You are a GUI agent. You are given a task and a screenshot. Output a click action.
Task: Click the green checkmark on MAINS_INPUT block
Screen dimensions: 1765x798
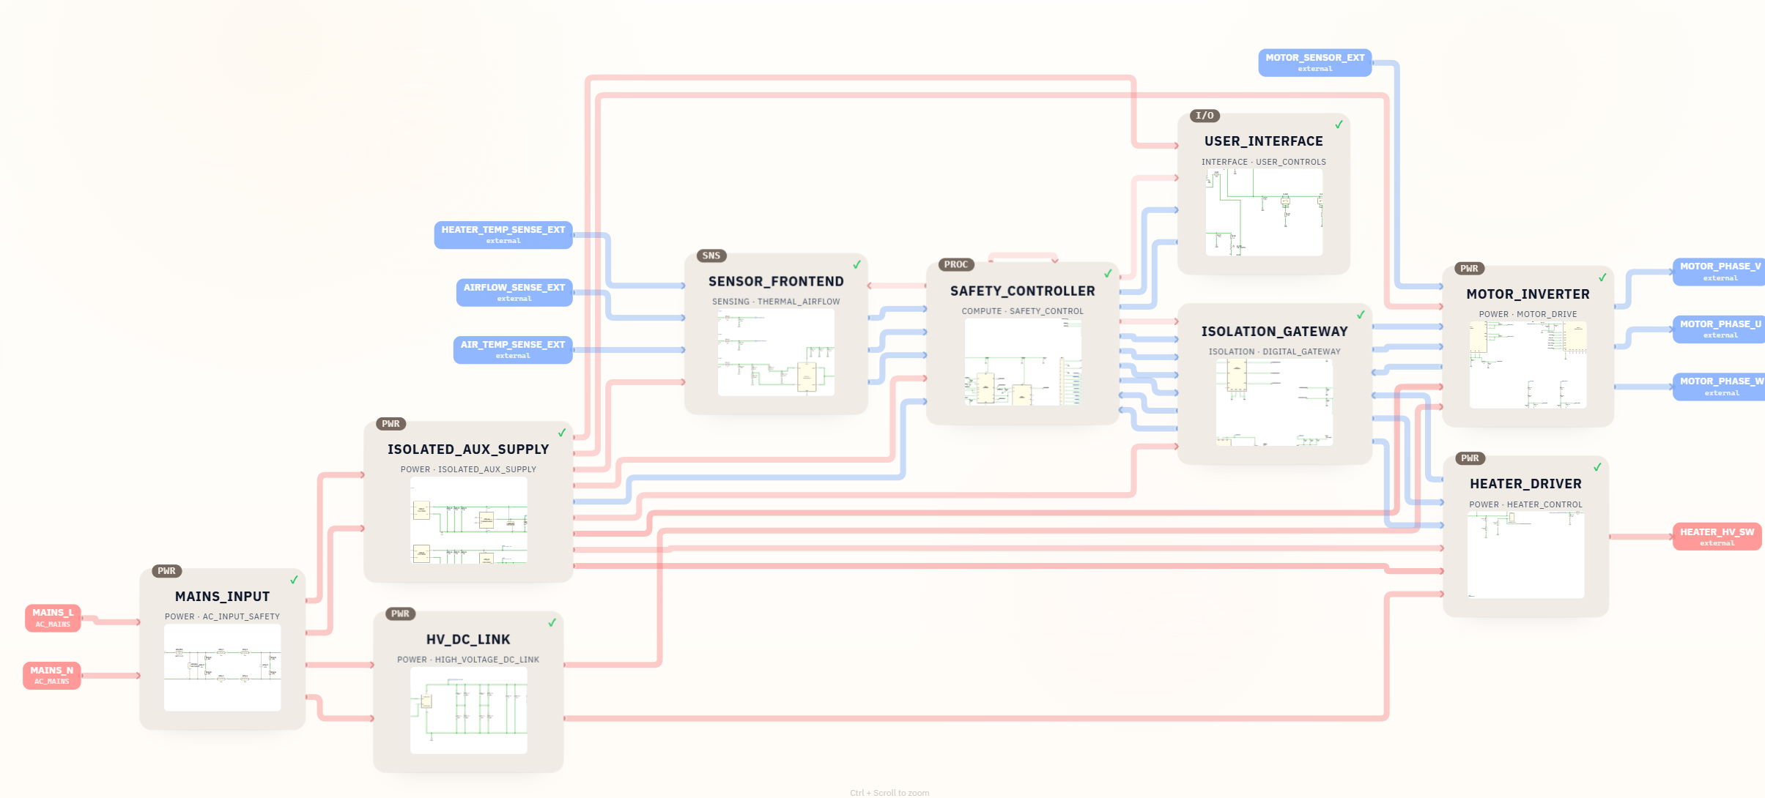click(x=294, y=580)
